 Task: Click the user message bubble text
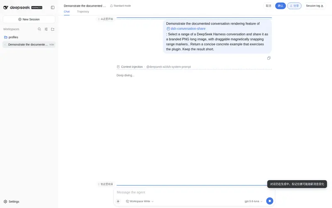pyautogui.click(x=217, y=36)
